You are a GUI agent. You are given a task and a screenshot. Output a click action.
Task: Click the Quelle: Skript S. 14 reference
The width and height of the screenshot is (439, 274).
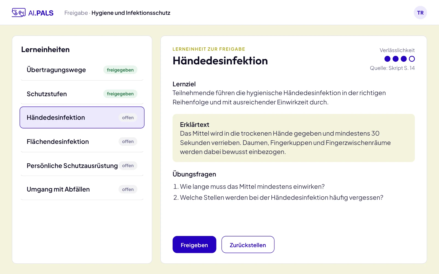coord(392,68)
